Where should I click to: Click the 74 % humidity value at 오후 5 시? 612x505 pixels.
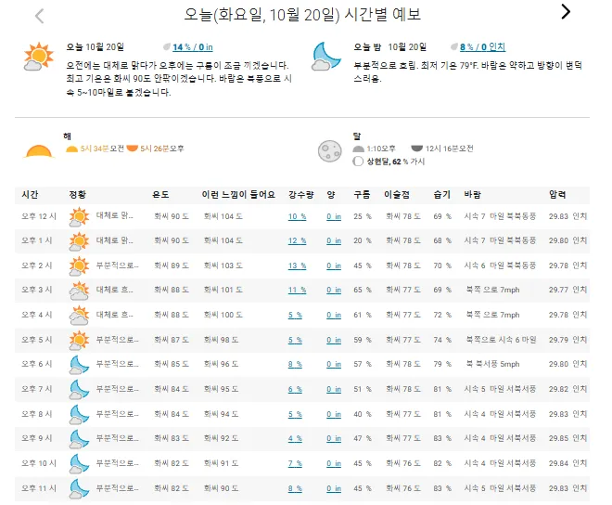[x=442, y=340]
